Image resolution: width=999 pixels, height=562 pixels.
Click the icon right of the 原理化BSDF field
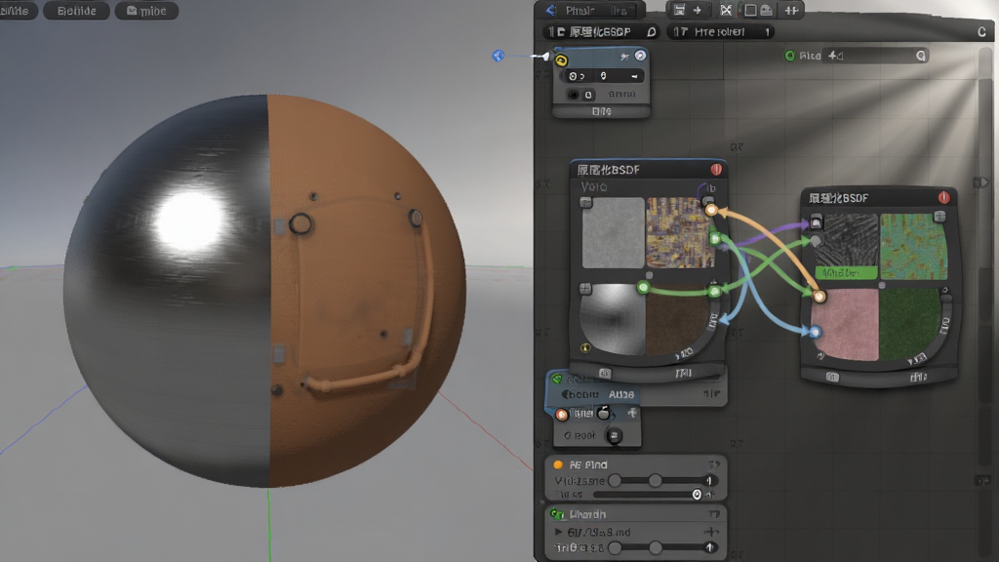651,31
